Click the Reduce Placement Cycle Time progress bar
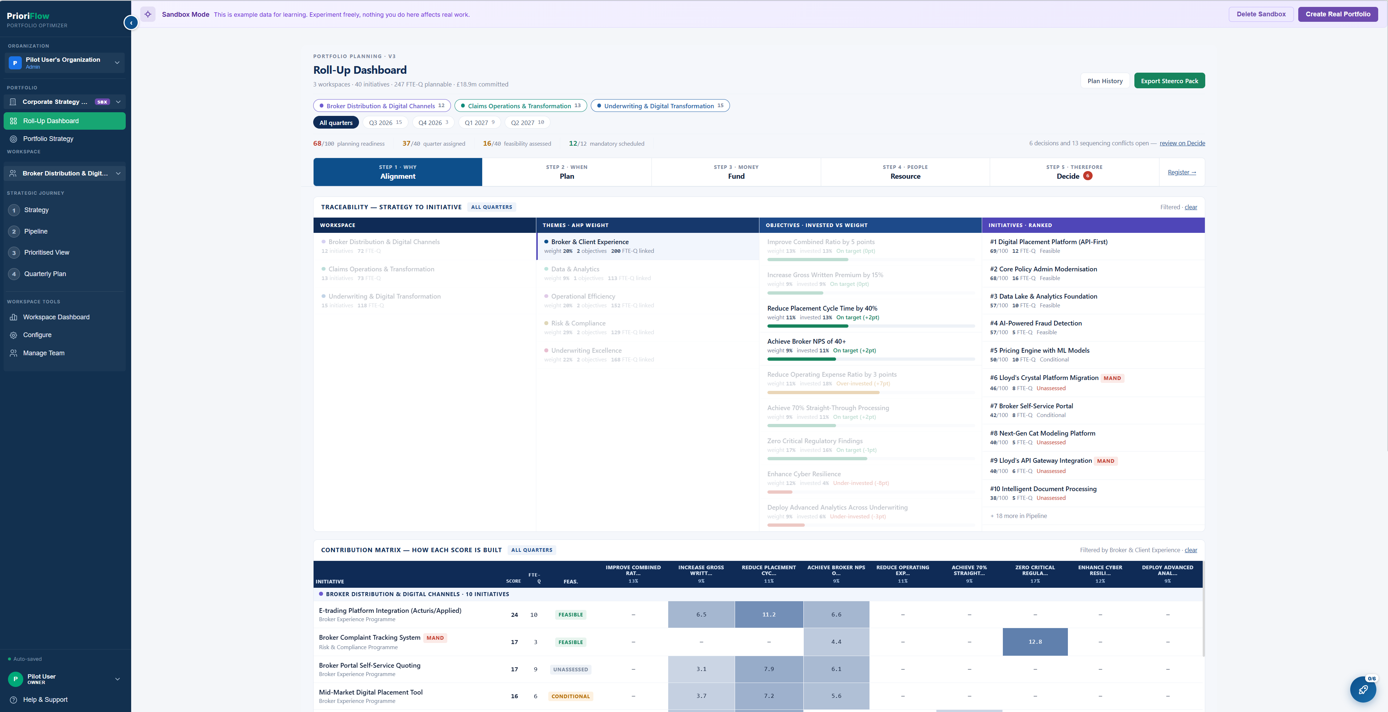The height and width of the screenshot is (712, 1388). [871, 326]
